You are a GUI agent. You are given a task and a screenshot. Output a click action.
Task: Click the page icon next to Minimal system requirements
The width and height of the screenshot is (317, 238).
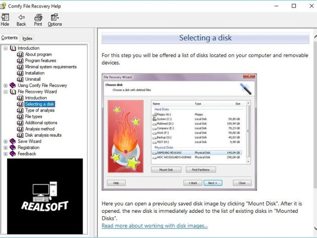click(x=20, y=67)
